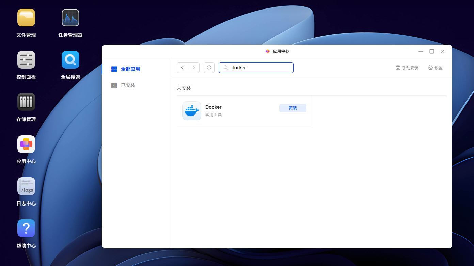474x266 pixels.
Task: Close the 应用中心 window
Action: (443, 51)
